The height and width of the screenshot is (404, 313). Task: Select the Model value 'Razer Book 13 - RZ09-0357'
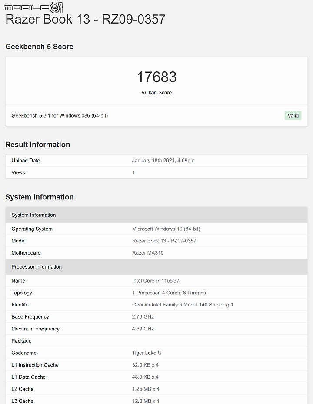point(164,241)
